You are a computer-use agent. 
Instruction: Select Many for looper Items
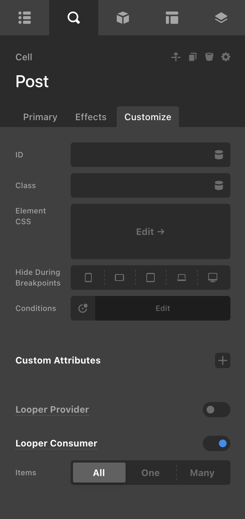[202, 473]
